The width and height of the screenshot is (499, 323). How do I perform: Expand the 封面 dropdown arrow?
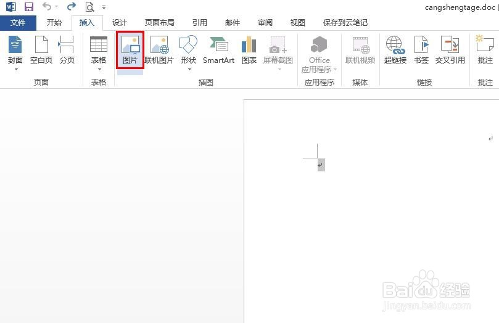click(x=16, y=69)
